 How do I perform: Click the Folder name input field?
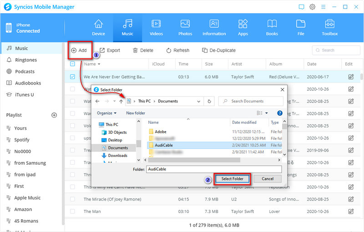click(x=214, y=169)
